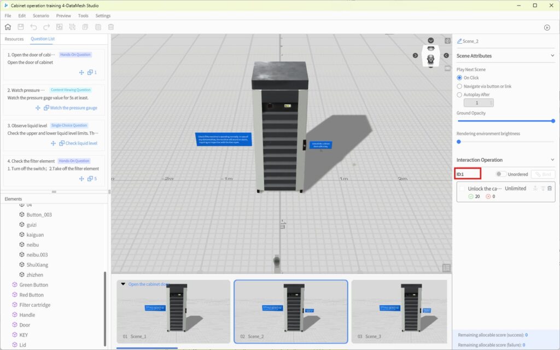Click the pencil icon beside Scene_2 name
This screenshot has height=350, width=560.
coord(459,41)
